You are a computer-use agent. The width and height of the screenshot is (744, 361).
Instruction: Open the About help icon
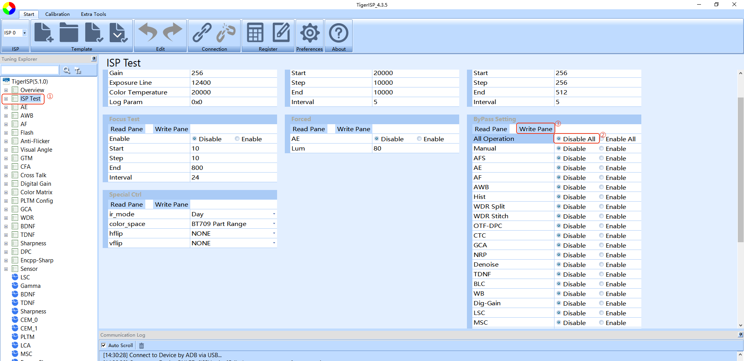click(339, 33)
